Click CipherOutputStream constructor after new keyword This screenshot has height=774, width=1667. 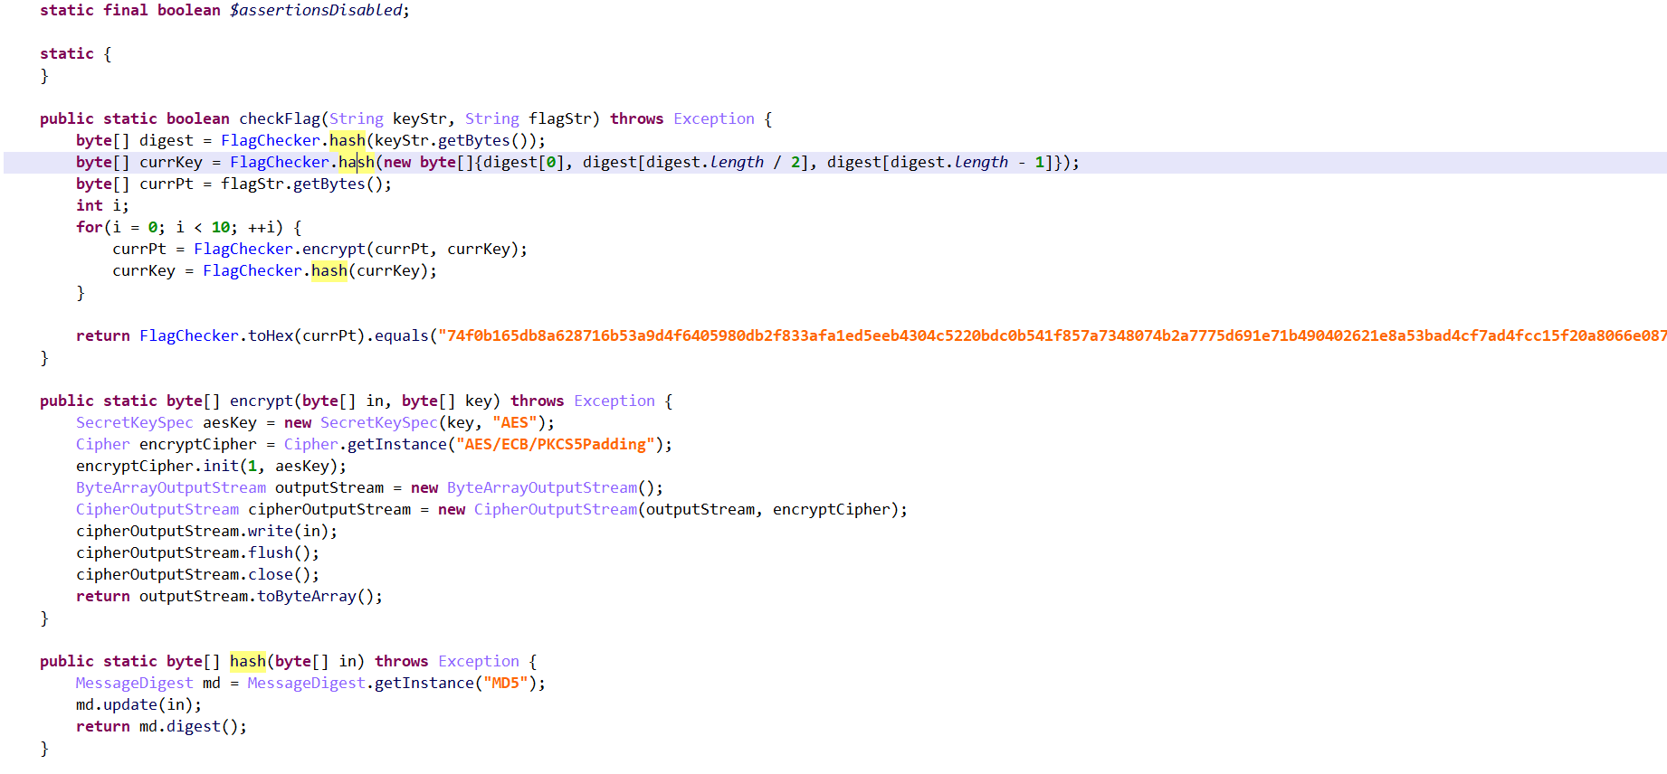555,509
